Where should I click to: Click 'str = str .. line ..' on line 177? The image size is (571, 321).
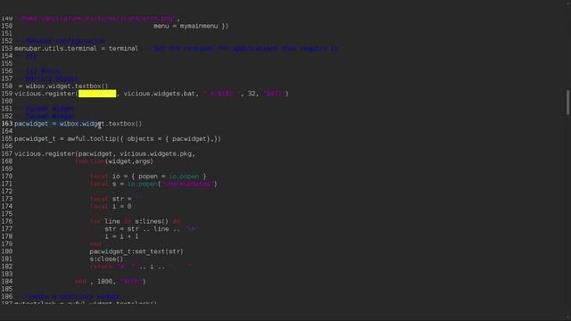click(x=142, y=229)
